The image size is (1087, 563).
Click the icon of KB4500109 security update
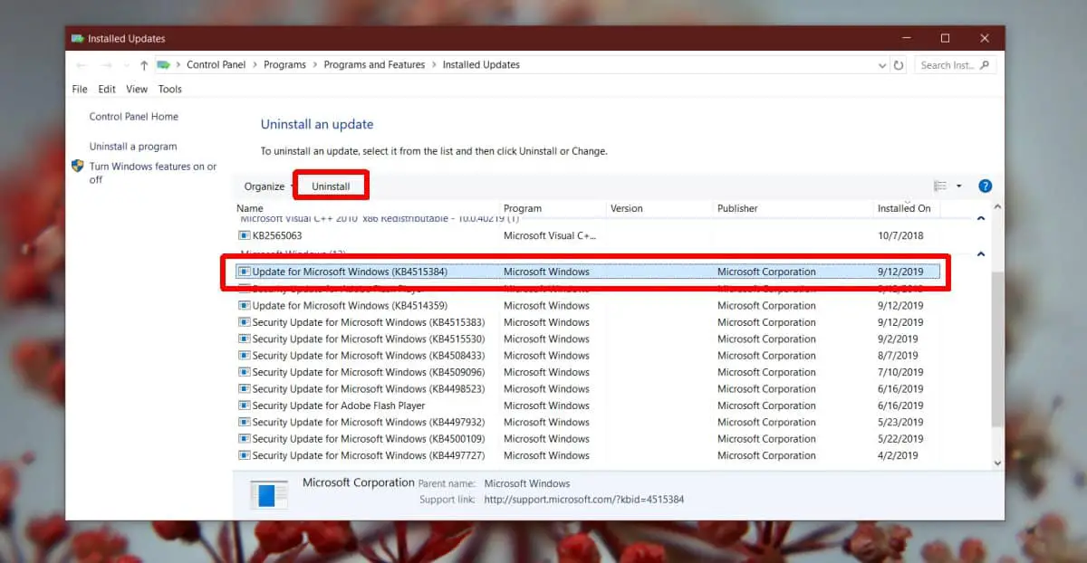pos(245,439)
